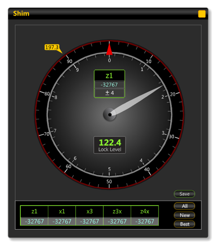Click the New shim set button

[x=185, y=215]
